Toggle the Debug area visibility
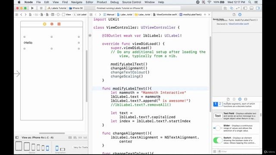 [251, 8]
